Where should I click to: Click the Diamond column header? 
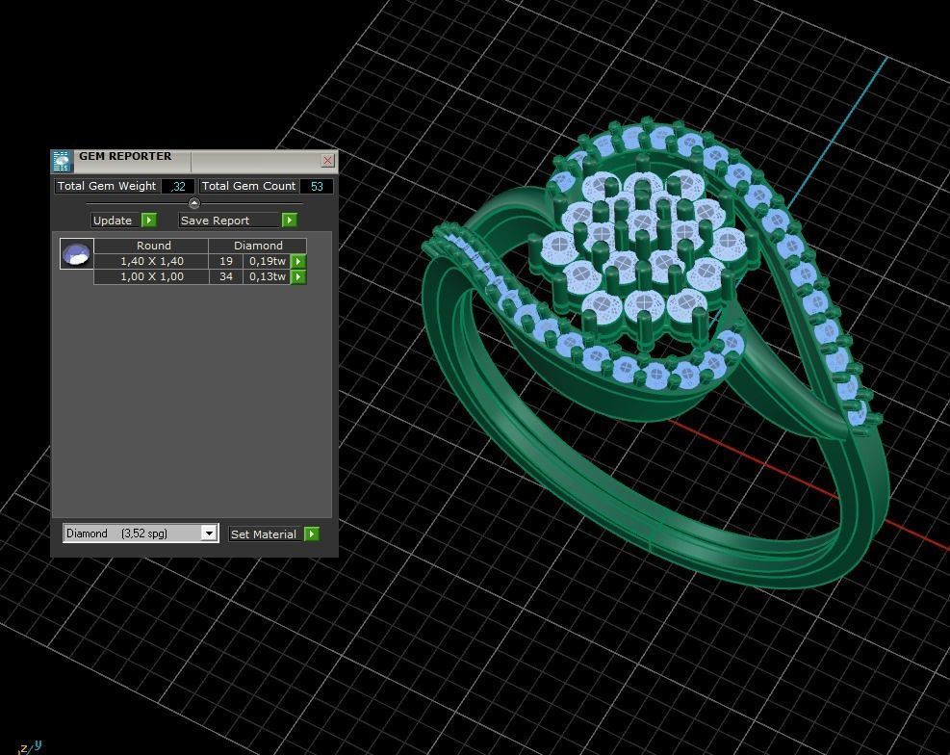click(x=258, y=246)
